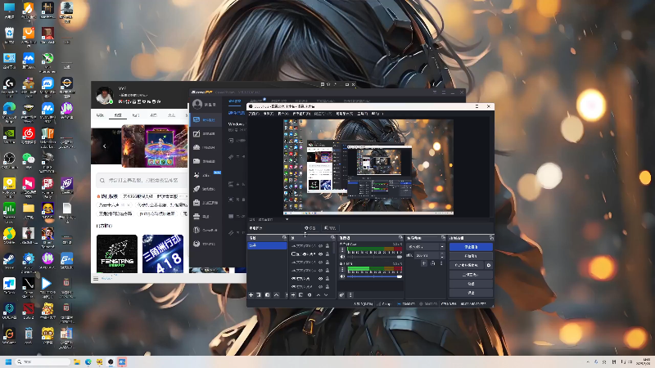Click highlighted blue top button in OBS Controls
This screenshot has width=655, height=368.
coord(471,247)
